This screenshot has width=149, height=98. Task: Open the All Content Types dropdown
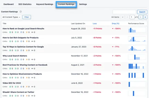(11, 17)
